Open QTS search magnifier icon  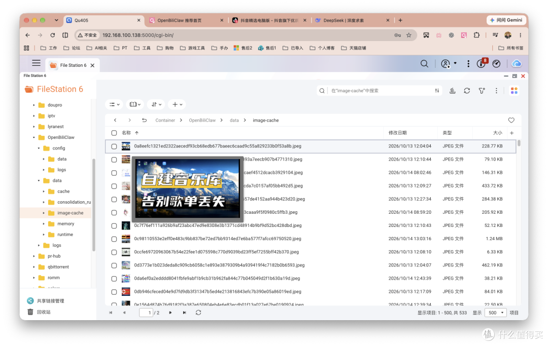[424, 64]
